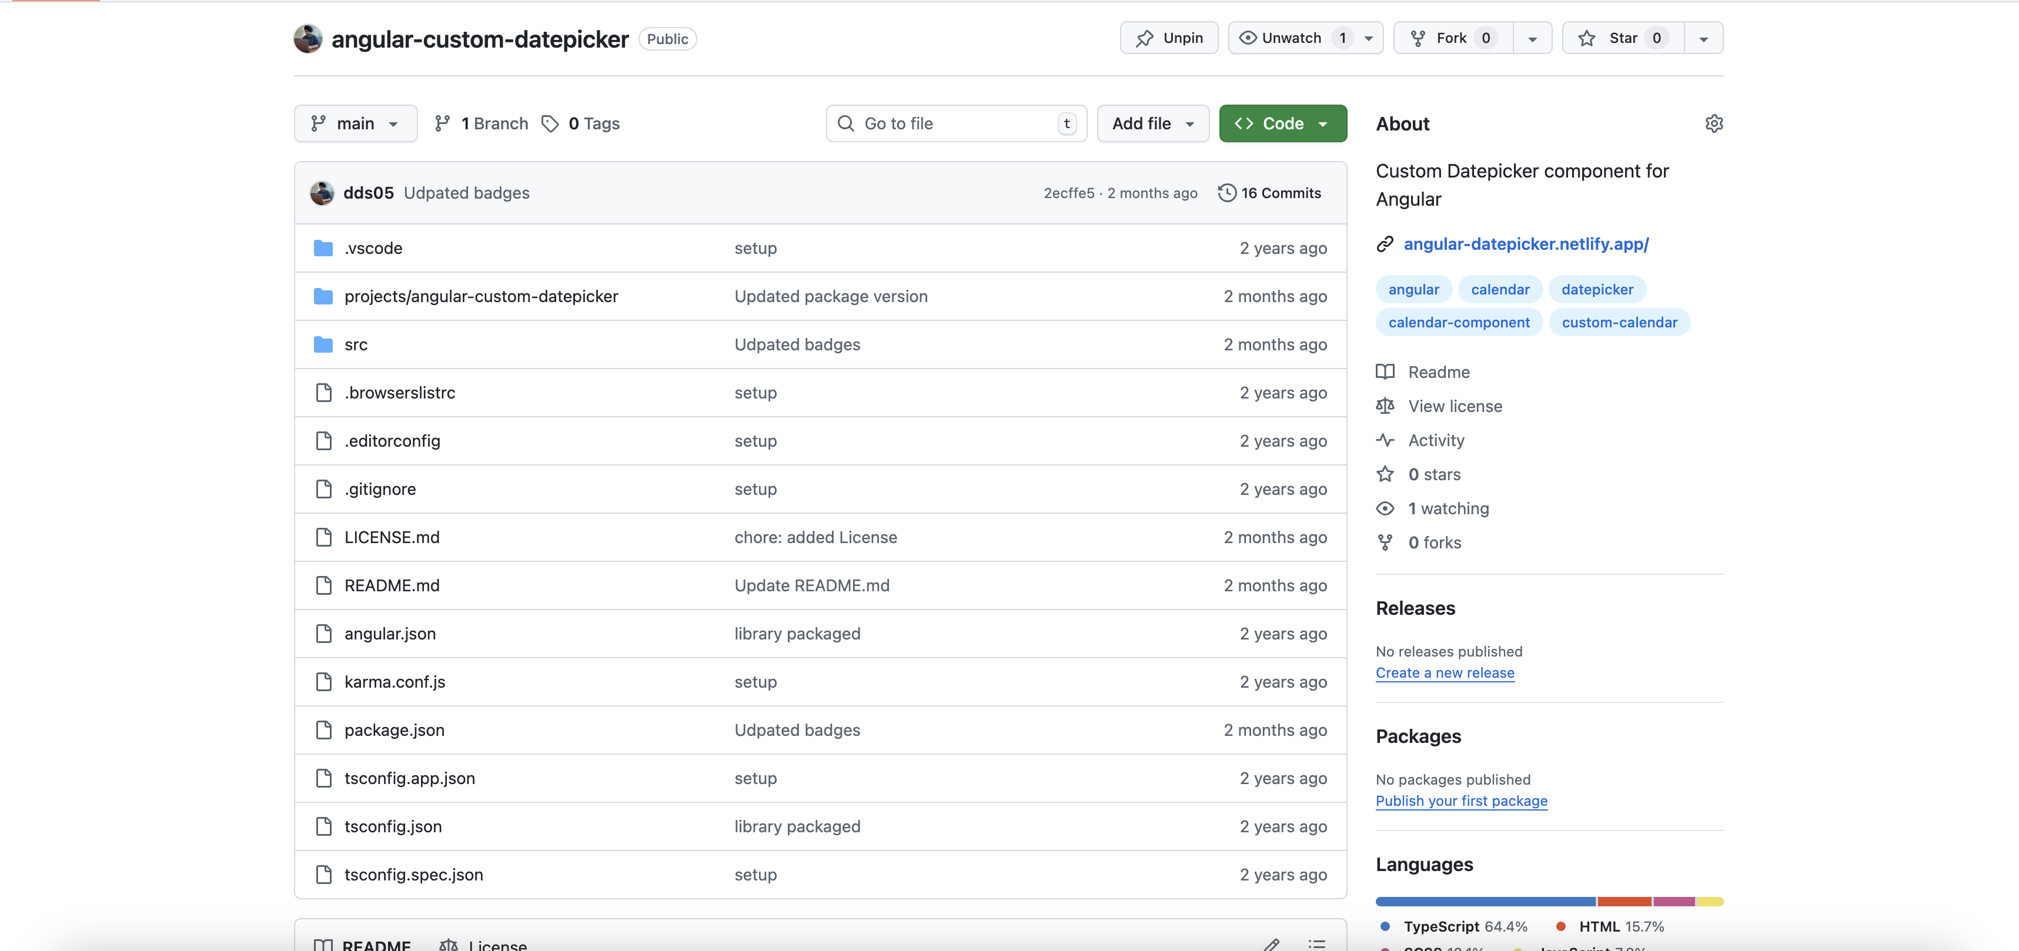This screenshot has width=2019, height=951.
Task: Click the Activity pulse icon in sidebar
Action: 1385,440
